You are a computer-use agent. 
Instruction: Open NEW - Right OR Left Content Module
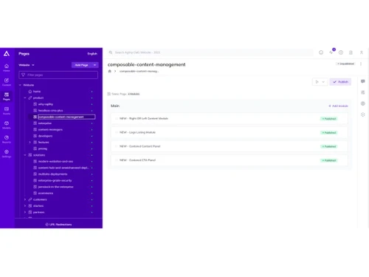tap(230, 118)
